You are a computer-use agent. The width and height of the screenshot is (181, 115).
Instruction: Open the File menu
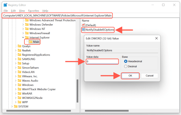(6, 11)
